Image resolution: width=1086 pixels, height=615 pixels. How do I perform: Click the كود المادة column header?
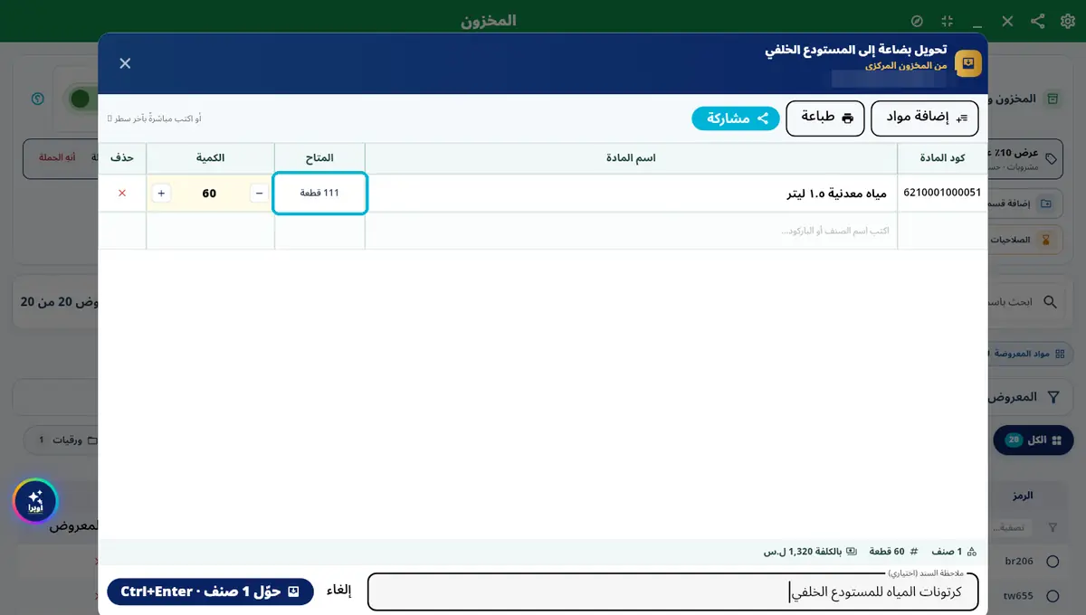pyautogui.click(x=942, y=158)
